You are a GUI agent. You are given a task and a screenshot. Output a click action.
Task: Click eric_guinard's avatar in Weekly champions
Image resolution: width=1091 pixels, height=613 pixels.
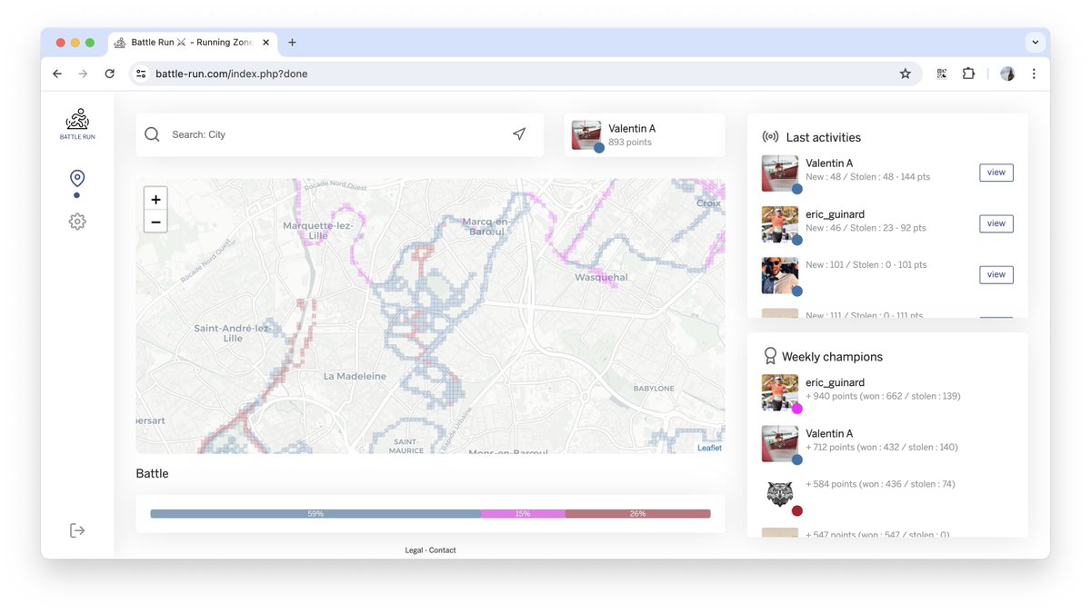click(x=779, y=391)
